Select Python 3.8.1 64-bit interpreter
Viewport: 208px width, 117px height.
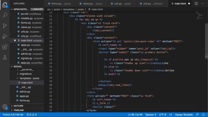click(x=13, y=115)
